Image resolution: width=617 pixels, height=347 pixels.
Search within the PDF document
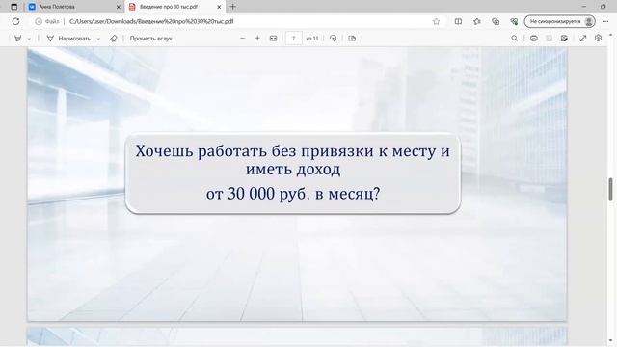coord(514,39)
